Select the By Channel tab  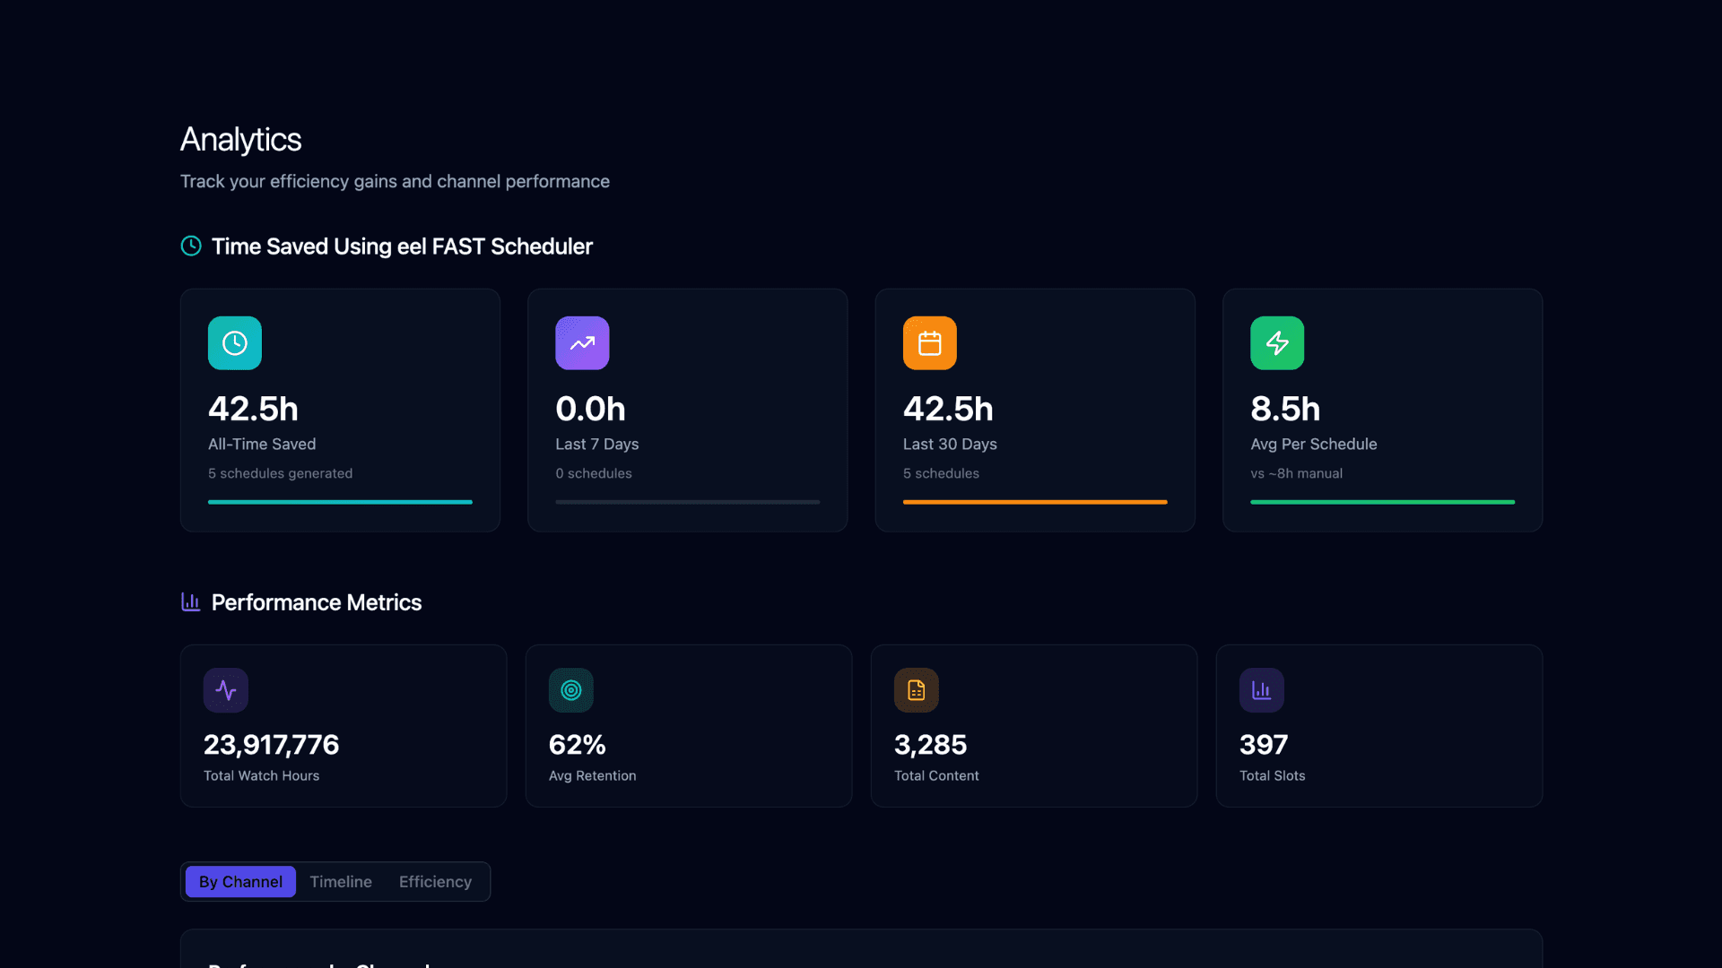[240, 882]
